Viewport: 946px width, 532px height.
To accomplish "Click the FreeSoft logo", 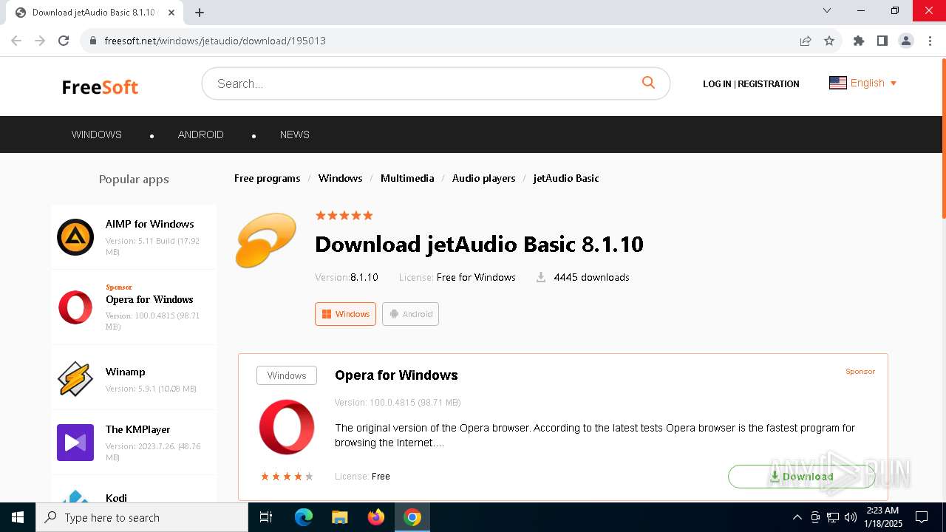I will (x=100, y=86).
